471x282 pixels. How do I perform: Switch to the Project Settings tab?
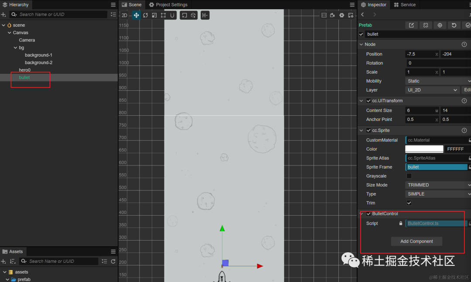(168, 5)
